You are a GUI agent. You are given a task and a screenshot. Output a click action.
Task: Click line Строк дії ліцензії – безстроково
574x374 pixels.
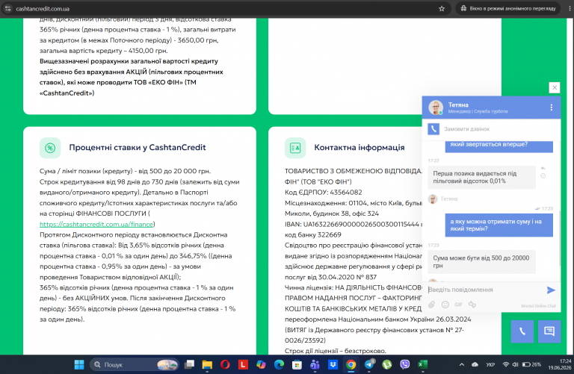[336, 351]
